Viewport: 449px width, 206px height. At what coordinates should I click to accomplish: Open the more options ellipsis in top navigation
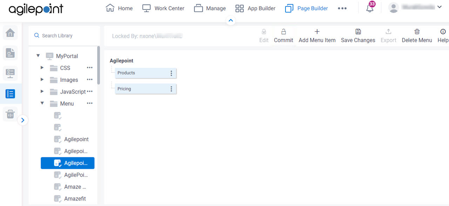tap(342, 8)
